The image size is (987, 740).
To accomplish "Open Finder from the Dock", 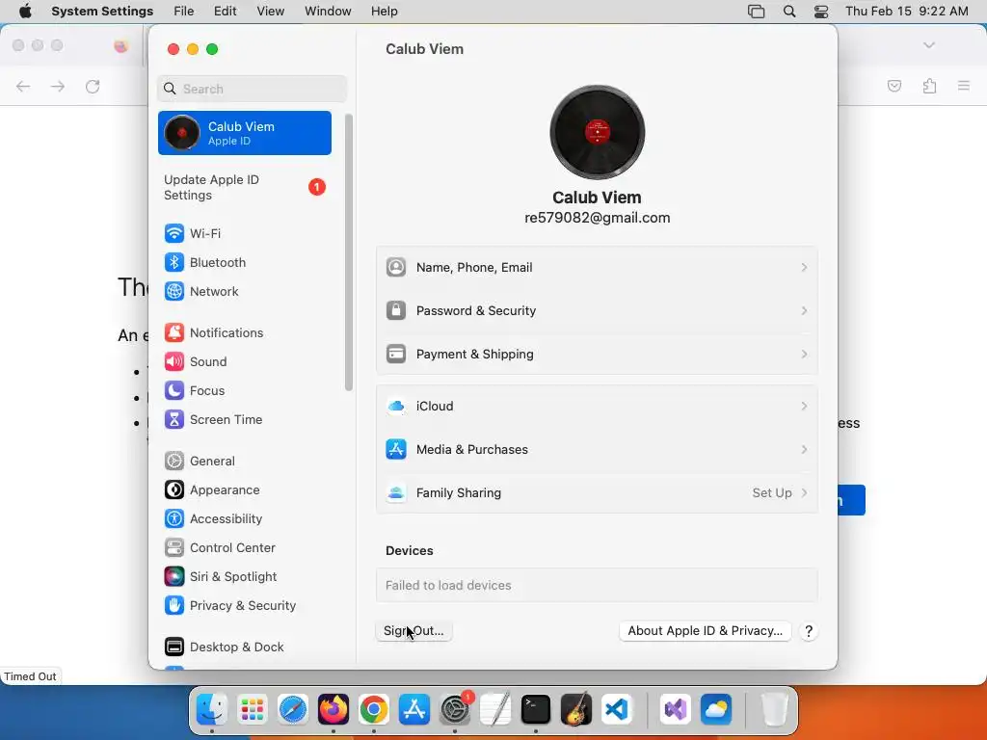I will click(x=211, y=710).
